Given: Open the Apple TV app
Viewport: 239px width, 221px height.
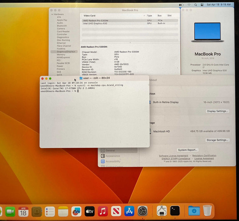Looking at the screenshot, I should coord(90,211).
